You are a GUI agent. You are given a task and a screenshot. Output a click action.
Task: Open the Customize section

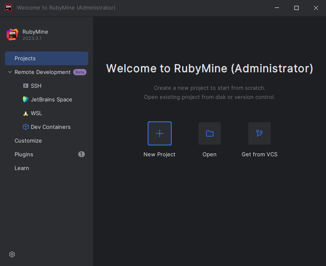(x=28, y=141)
